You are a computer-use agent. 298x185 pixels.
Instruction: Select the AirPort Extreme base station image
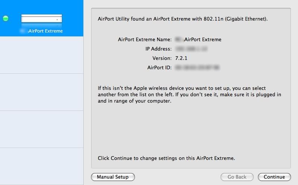tap(41, 19)
